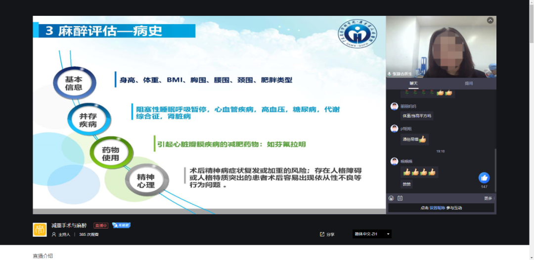Click the blue 无延迟 badge
This screenshot has height=260, width=534.
pyautogui.click(x=121, y=225)
